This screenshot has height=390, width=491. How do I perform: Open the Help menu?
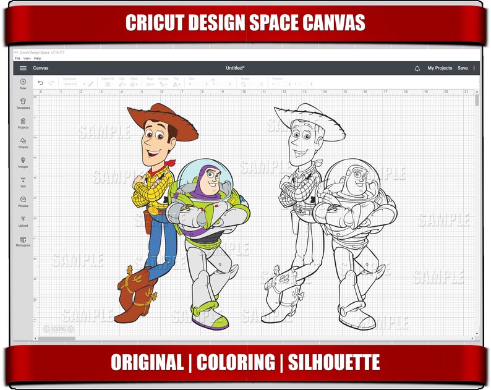[x=38, y=58]
